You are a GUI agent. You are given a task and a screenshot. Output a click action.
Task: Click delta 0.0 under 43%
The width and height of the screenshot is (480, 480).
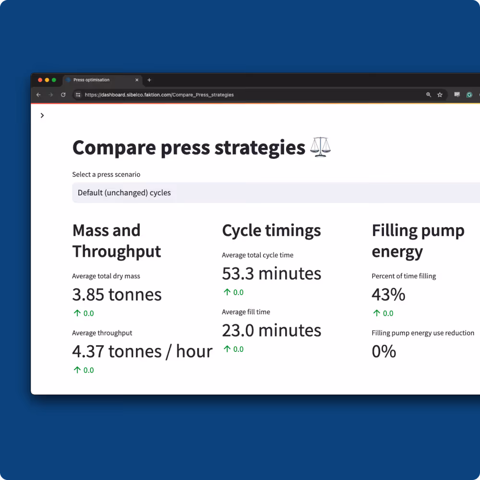tap(383, 313)
